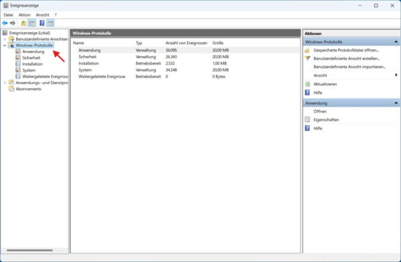This screenshot has width=401, height=262.
Task: Sort by Anzahl von Ereignissen column header
Action: [186, 43]
